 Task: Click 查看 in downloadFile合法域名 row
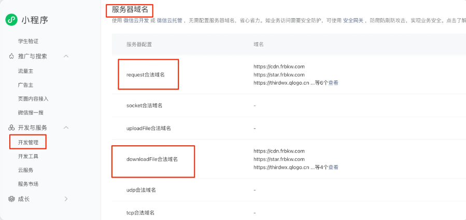point(333,168)
